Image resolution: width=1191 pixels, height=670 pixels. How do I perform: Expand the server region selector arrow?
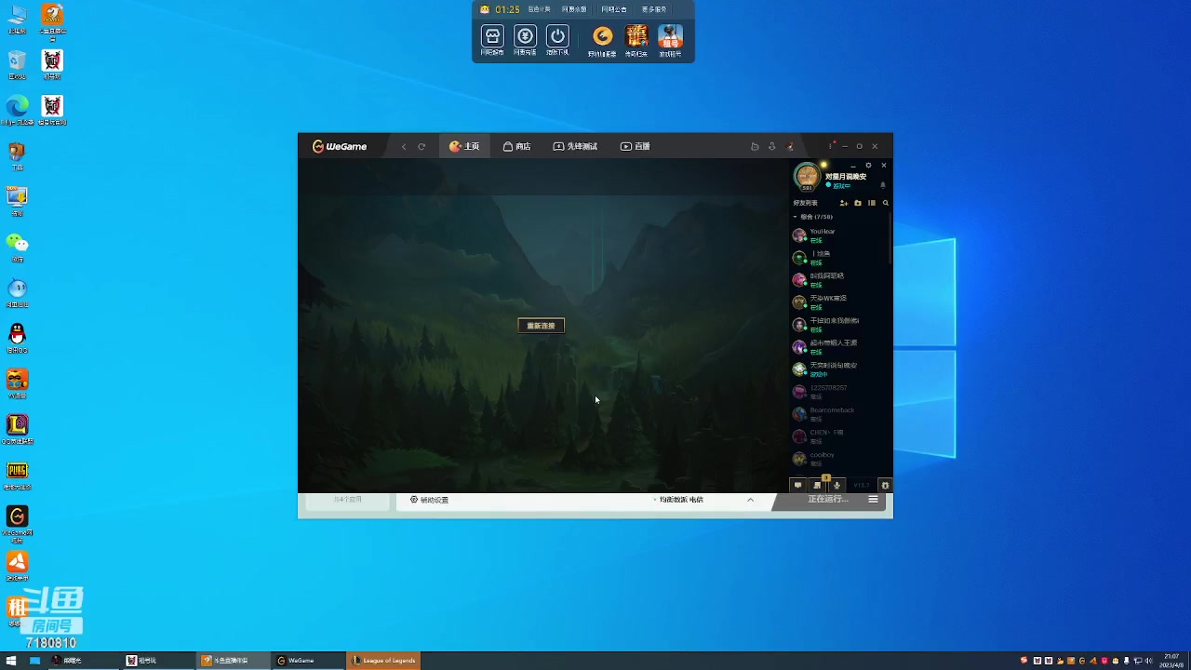(750, 500)
